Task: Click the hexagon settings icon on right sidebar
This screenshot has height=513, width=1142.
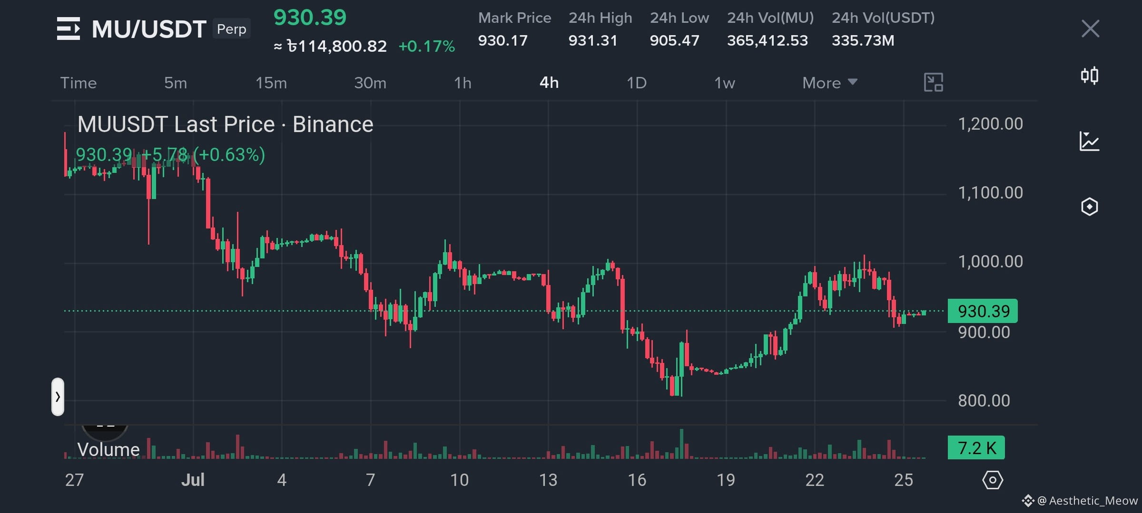Action: [1089, 207]
